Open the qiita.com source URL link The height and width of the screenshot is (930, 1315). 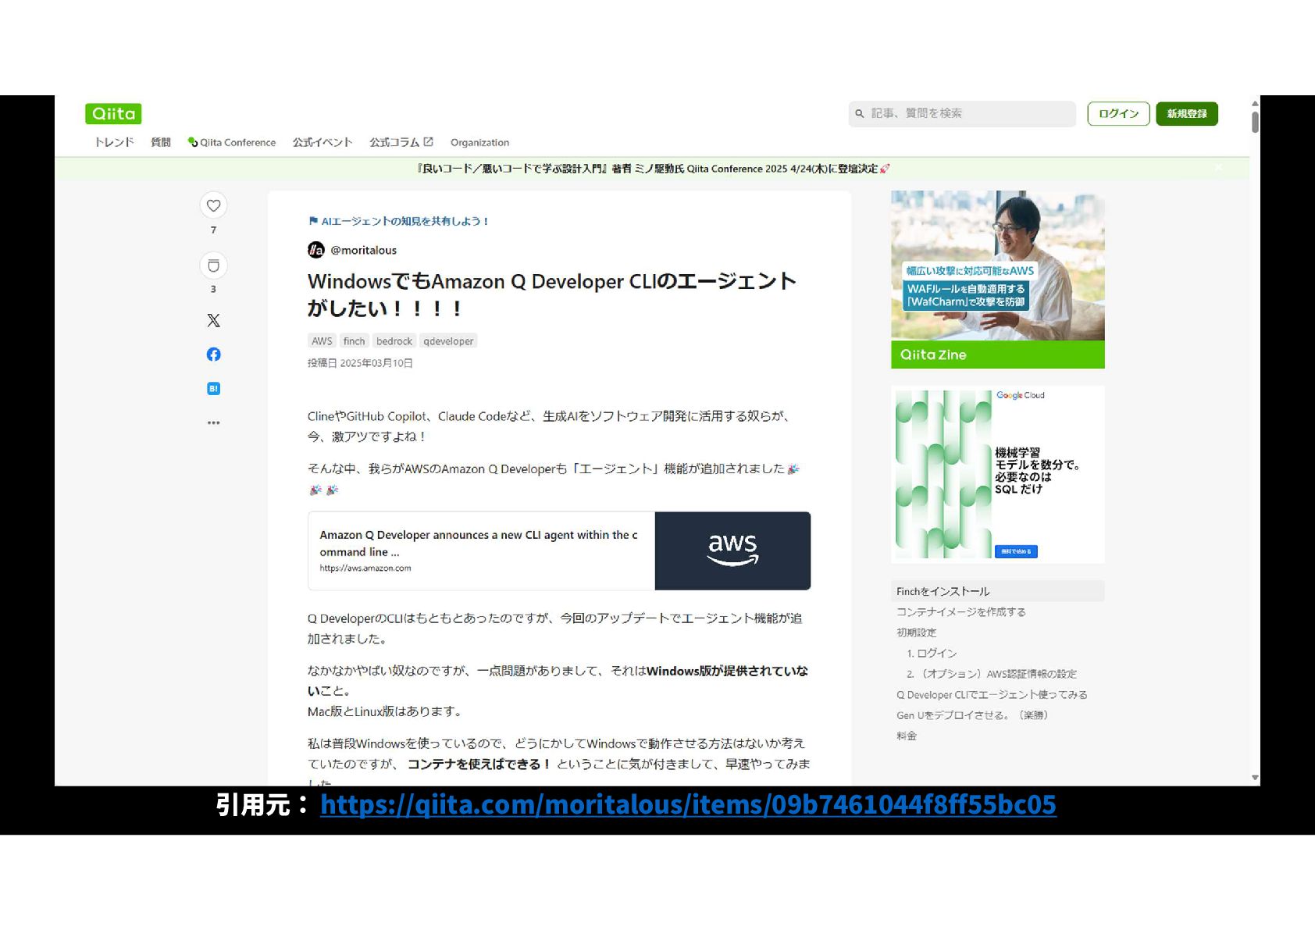[688, 804]
